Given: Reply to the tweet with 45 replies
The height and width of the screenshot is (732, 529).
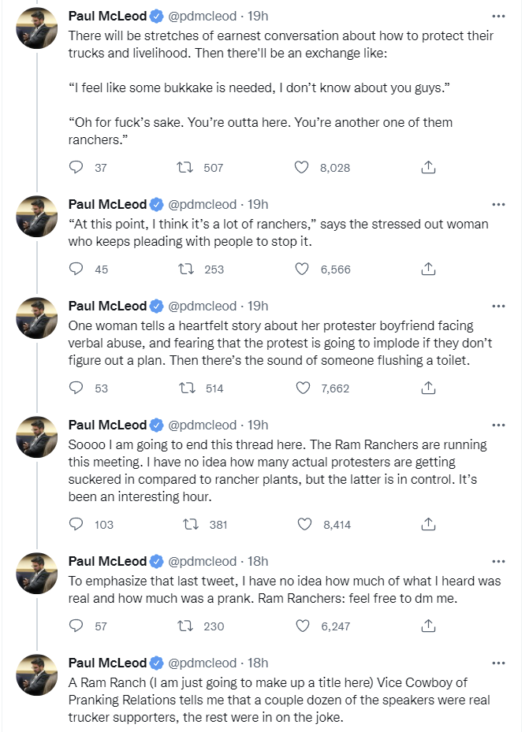Looking at the screenshot, I should click(x=76, y=269).
